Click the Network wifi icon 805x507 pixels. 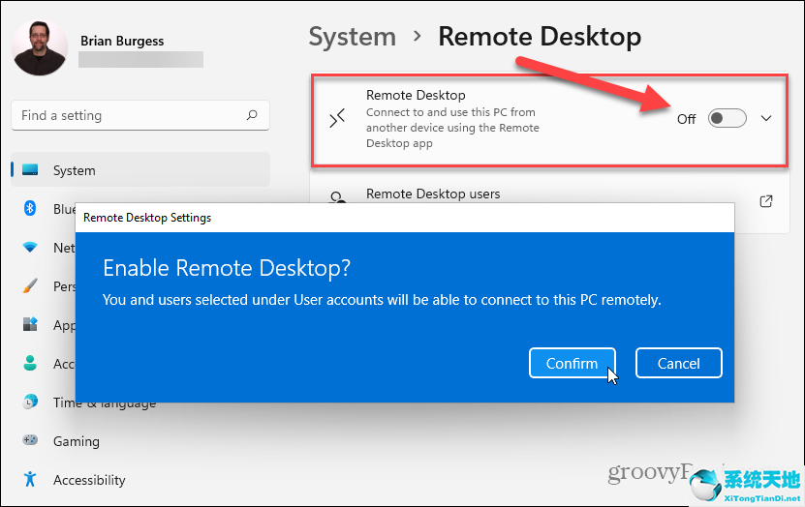[x=30, y=247]
